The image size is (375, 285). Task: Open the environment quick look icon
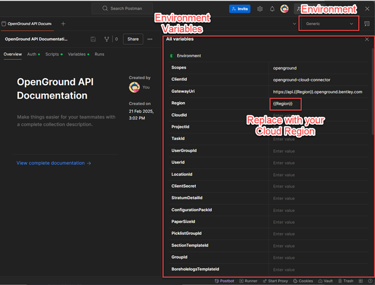[x=366, y=24]
